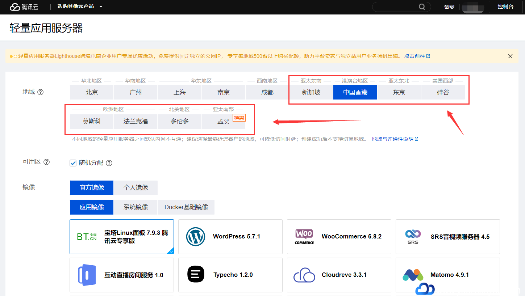The height and width of the screenshot is (296, 525).
Task: Switch to 官方镜像 tab
Action: [x=92, y=187]
